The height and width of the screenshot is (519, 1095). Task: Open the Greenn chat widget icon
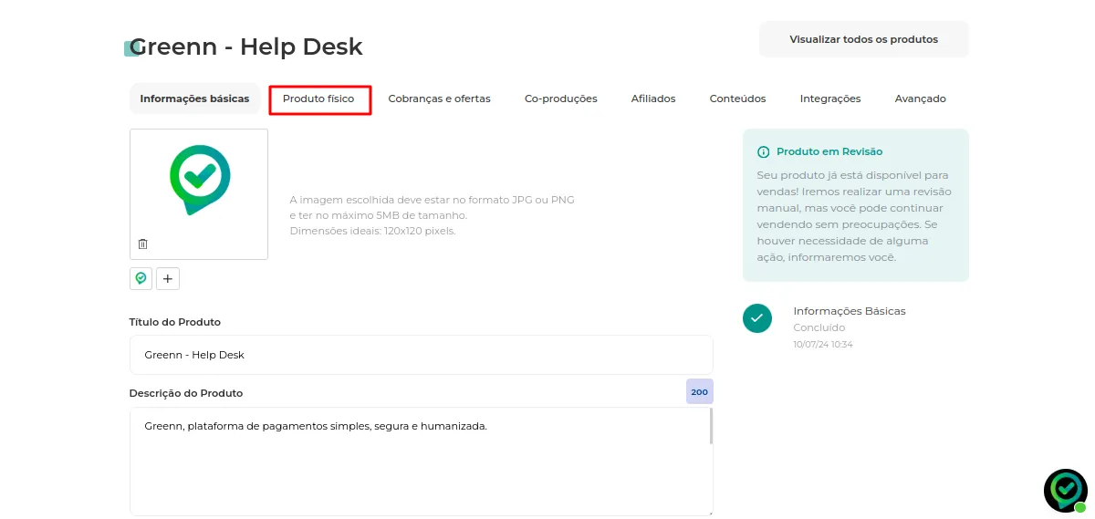1065,491
